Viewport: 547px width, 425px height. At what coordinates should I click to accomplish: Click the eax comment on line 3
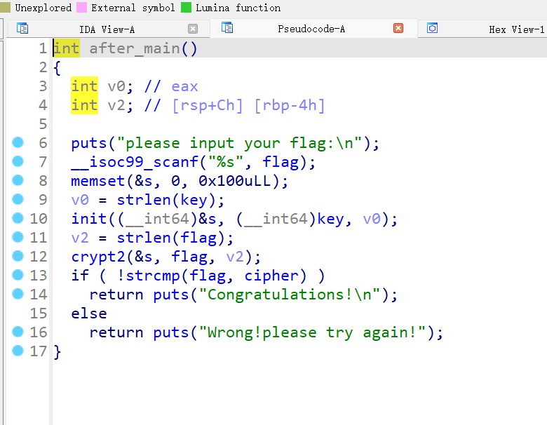[x=184, y=87]
